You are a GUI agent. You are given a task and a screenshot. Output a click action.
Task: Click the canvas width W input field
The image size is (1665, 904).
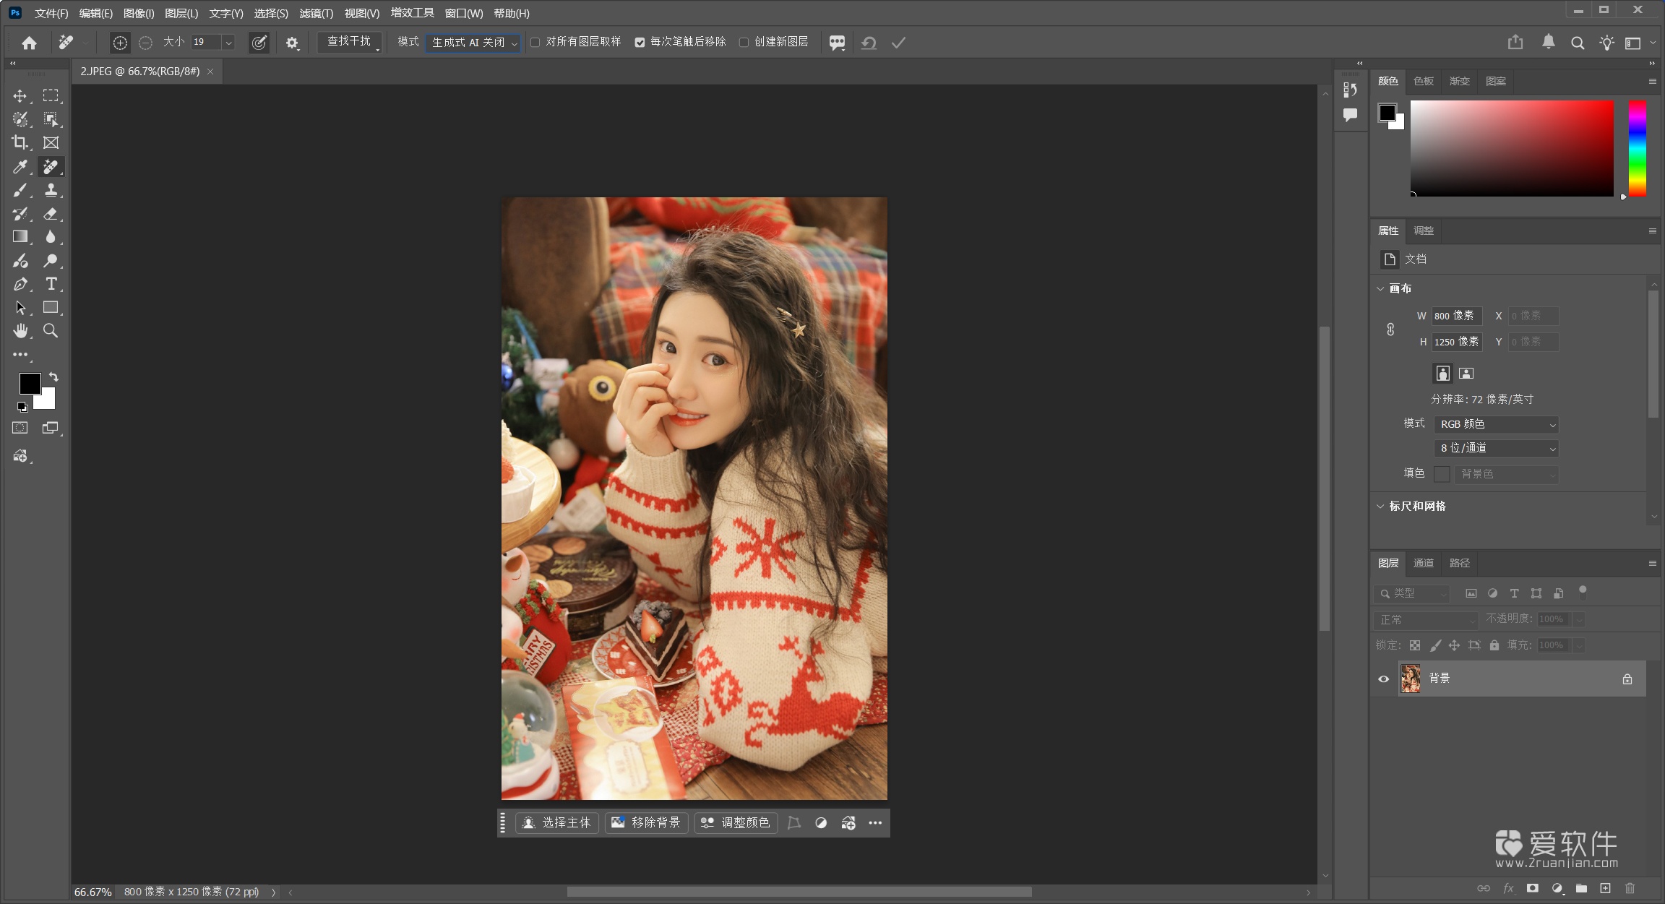[x=1456, y=316]
